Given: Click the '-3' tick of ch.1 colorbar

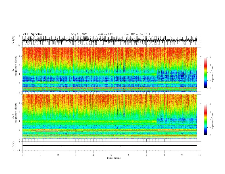Looking at the screenshot, I should pos(210,57).
